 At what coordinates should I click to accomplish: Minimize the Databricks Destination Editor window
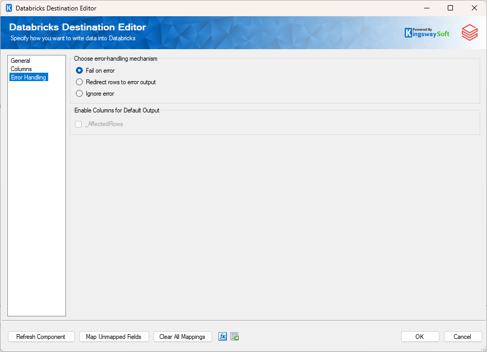click(x=427, y=8)
